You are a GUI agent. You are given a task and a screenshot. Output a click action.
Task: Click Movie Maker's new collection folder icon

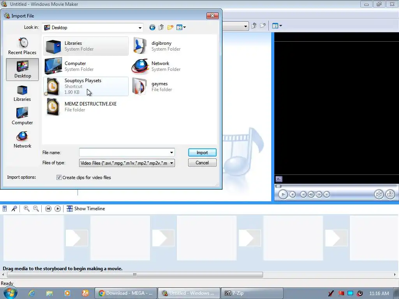click(263, 26)
